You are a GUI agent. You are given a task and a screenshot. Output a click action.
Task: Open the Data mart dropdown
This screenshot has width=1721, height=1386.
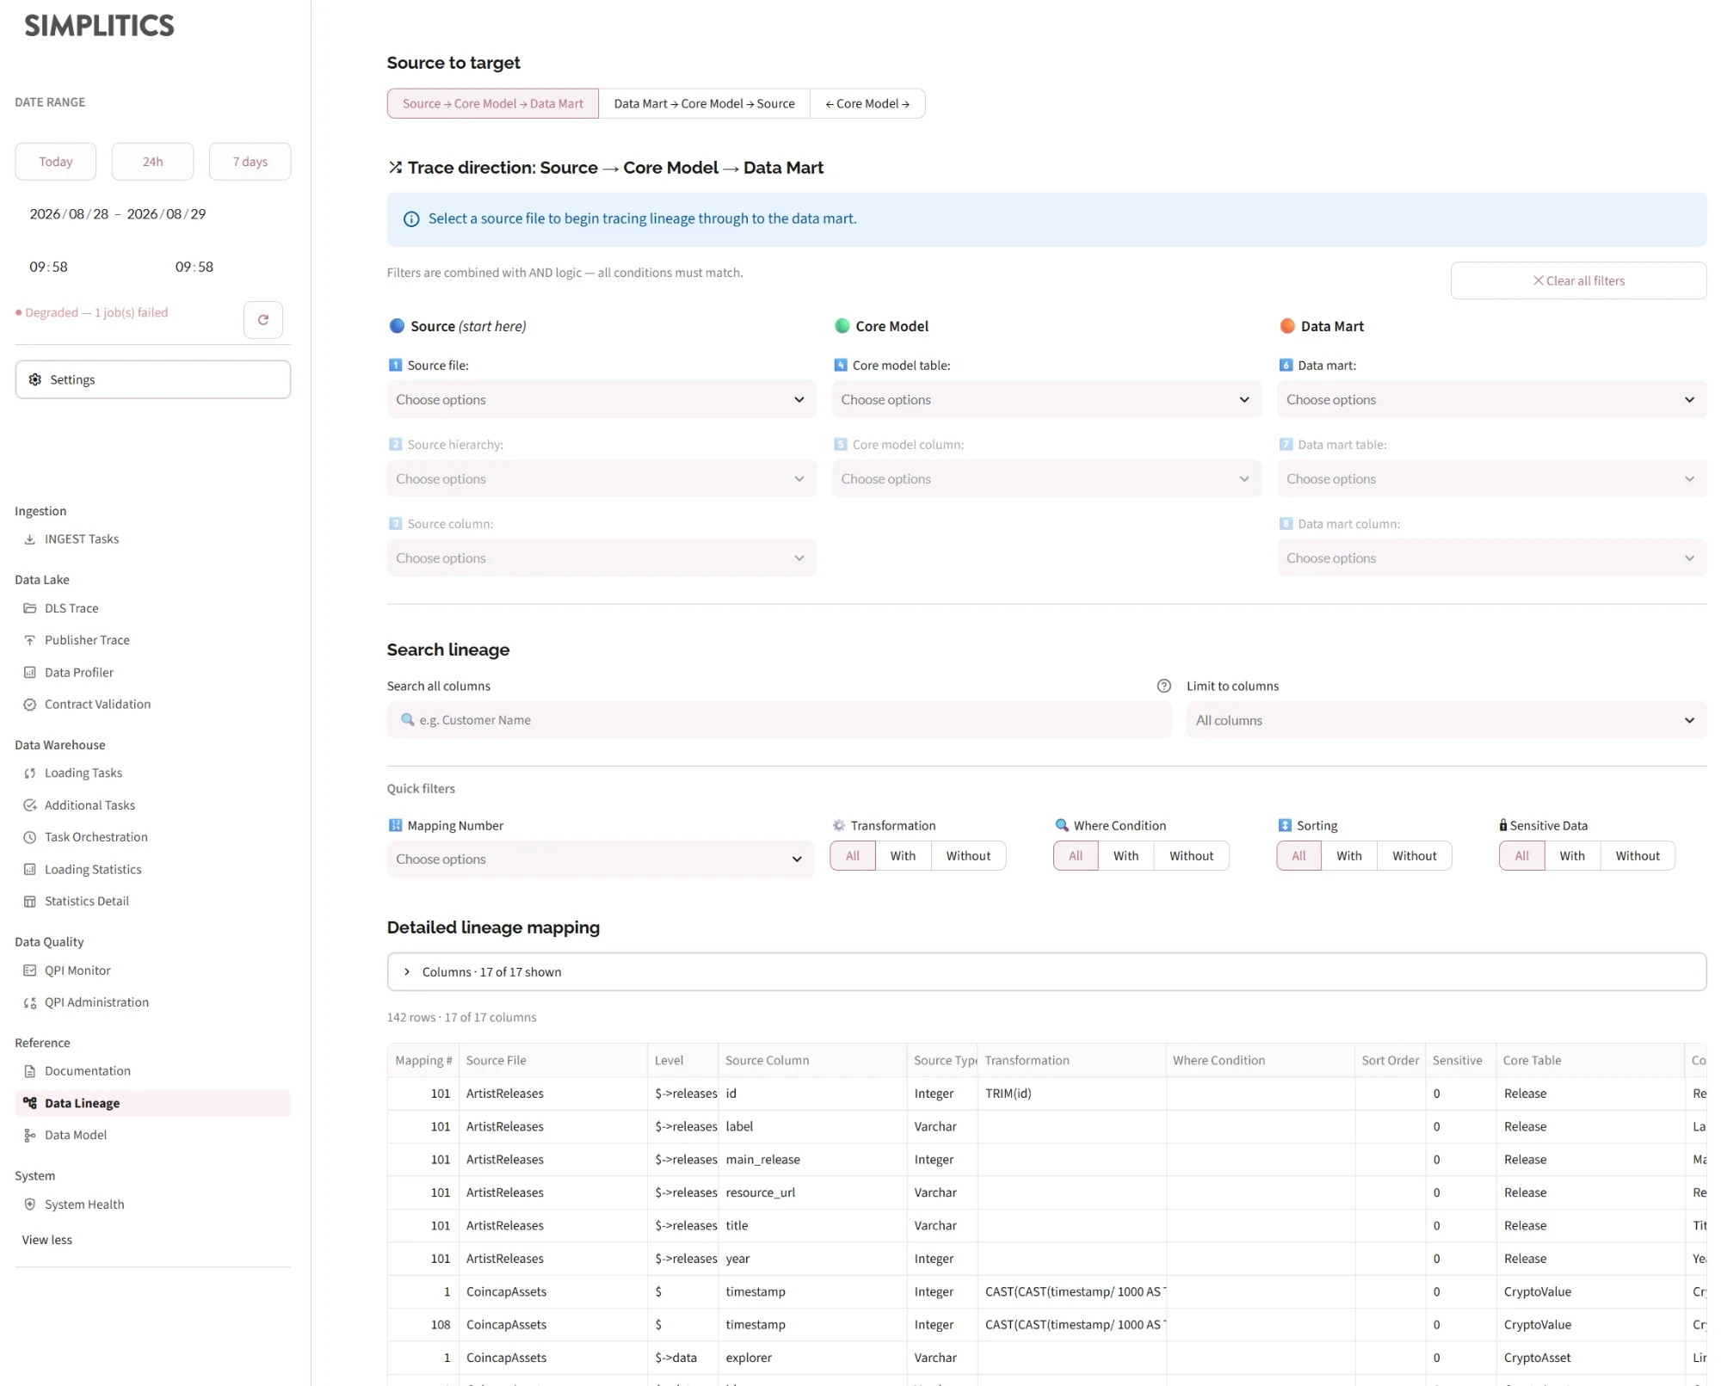click(1492, 399)
